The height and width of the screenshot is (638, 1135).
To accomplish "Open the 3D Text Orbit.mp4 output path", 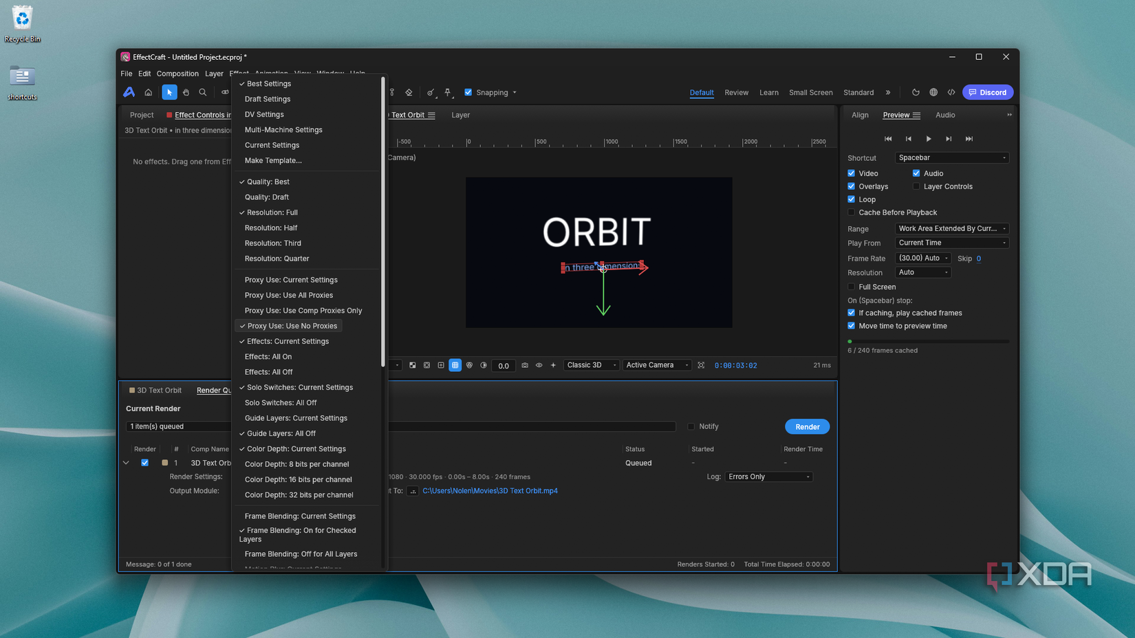I will (490, 491).
